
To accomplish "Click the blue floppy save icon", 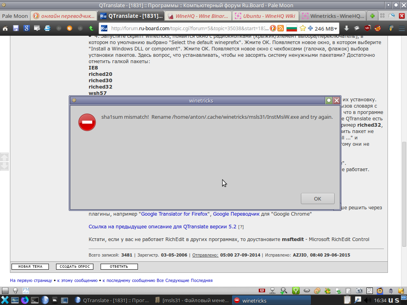I will (x=16, y=28).
